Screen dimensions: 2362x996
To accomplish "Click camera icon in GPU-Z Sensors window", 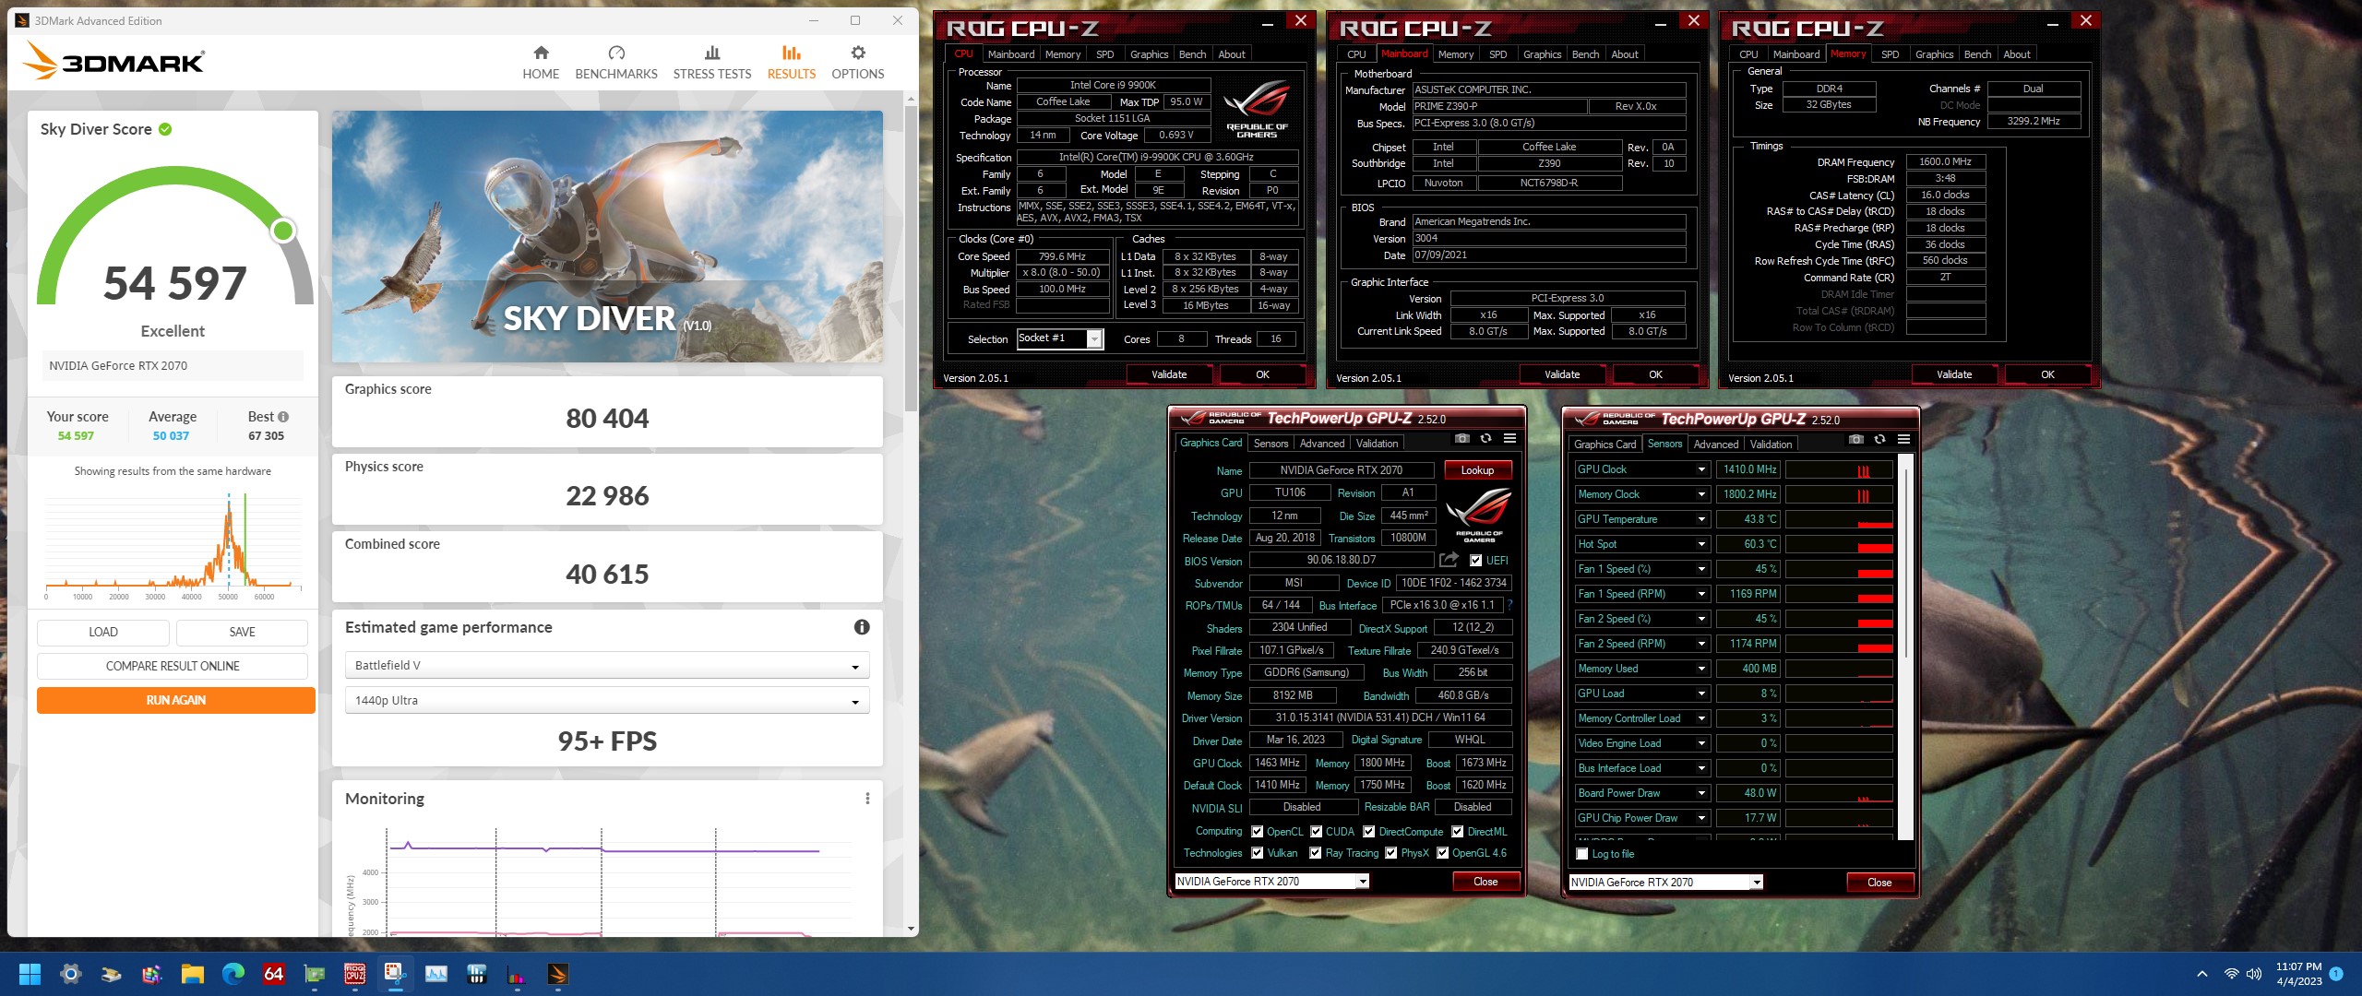I will (x=1856, y=440).
